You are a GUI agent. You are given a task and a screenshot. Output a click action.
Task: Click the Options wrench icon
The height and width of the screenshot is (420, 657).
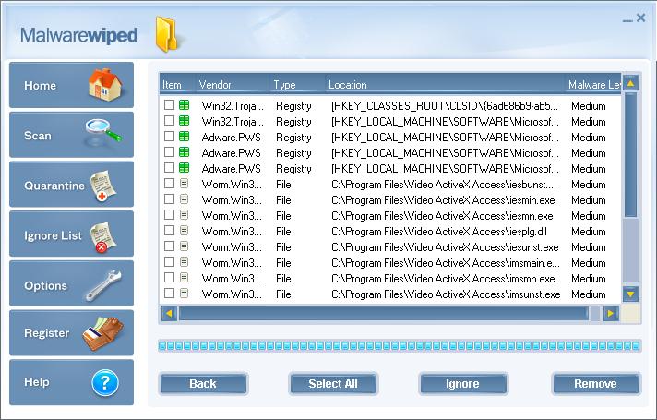pyautogui.click(x=103, y=285)
